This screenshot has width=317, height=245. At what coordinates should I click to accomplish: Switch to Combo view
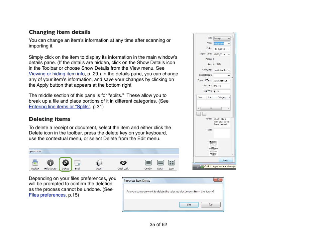pos(148,163)
